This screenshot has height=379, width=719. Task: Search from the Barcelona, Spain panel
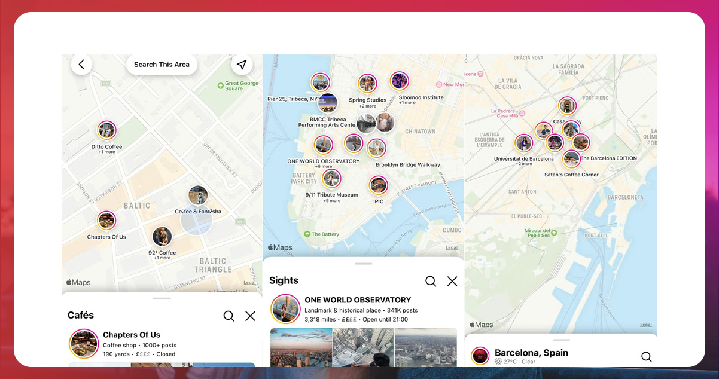point(646,357)
